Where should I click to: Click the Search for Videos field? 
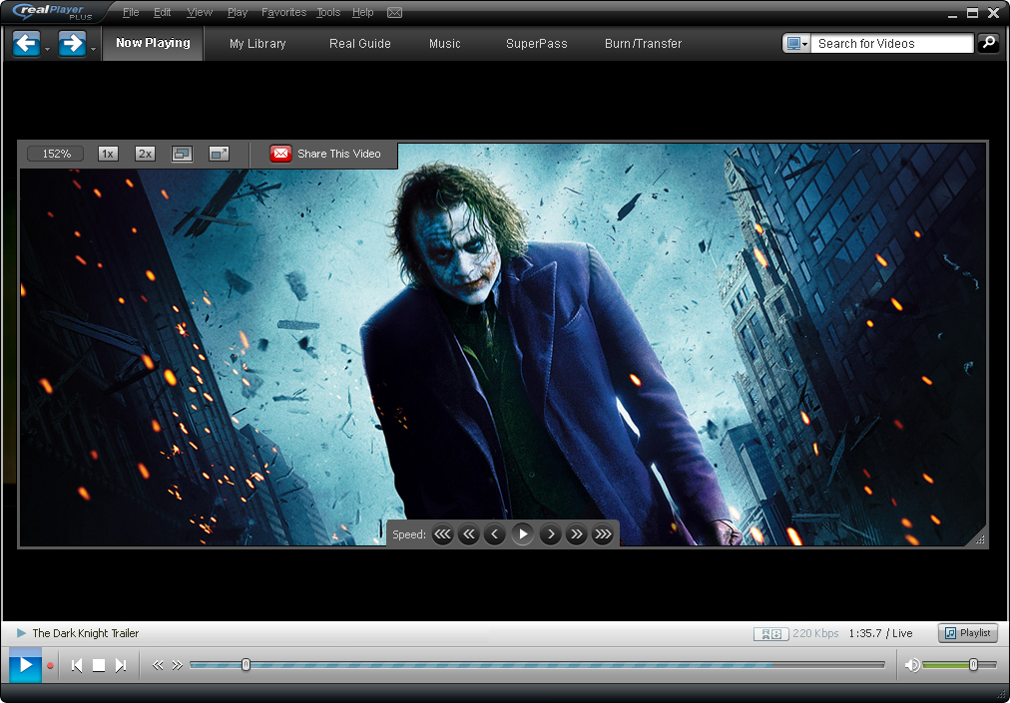(892, 43)
